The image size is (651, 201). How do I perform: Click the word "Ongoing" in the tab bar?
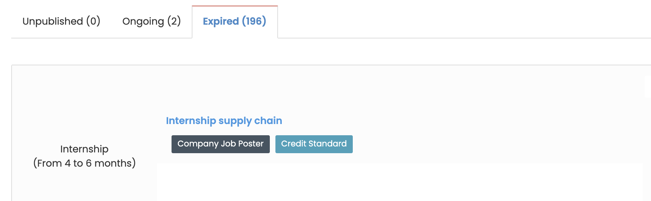143,21
